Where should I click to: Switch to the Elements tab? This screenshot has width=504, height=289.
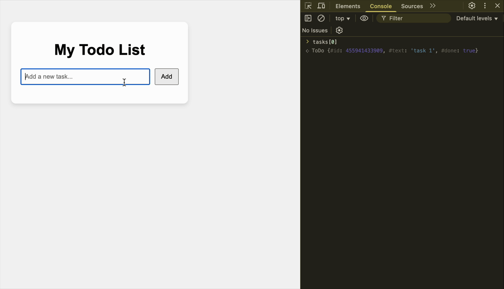pyautogui.click(x=348, y=6)
